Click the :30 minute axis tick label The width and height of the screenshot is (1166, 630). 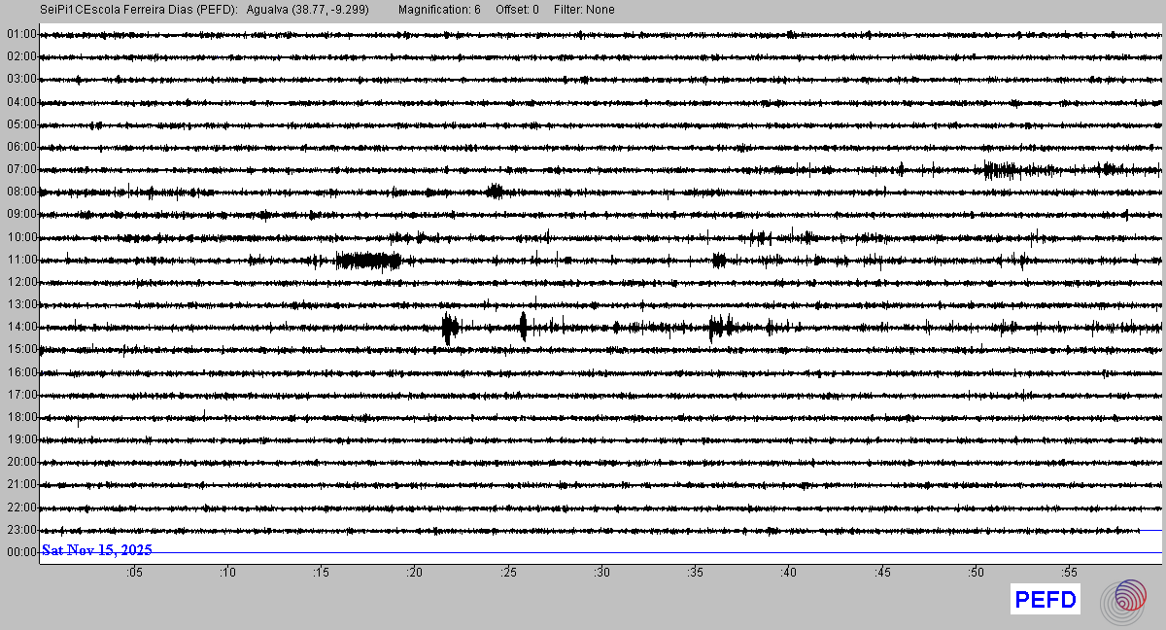tap(601, 573)
